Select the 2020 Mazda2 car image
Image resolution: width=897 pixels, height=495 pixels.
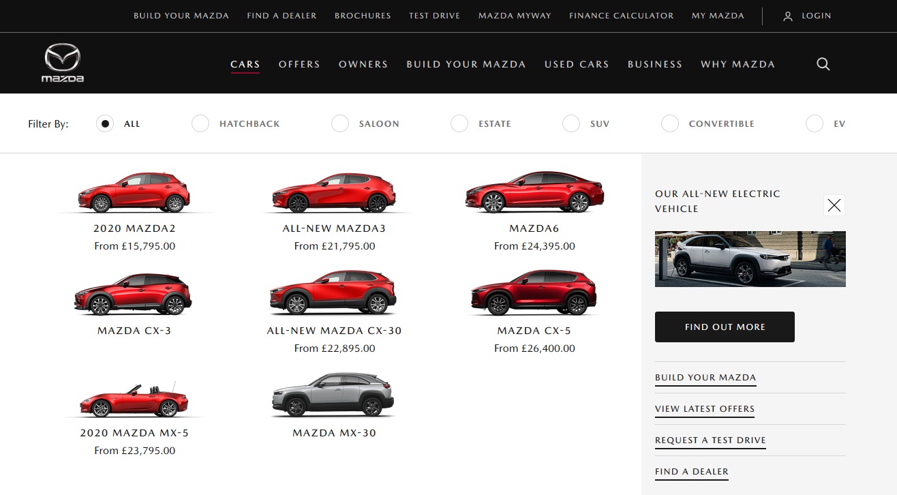[134, 192]
